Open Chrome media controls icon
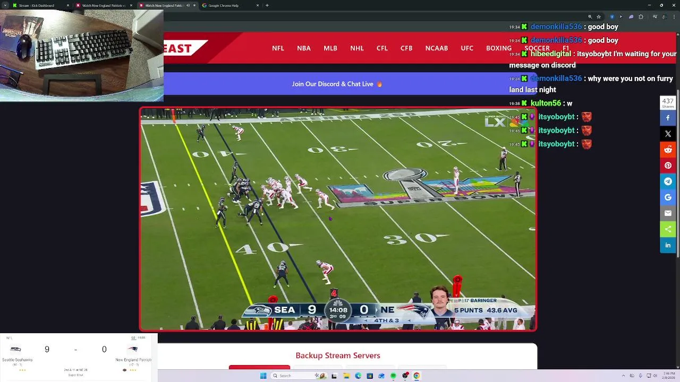 point(655,17)
